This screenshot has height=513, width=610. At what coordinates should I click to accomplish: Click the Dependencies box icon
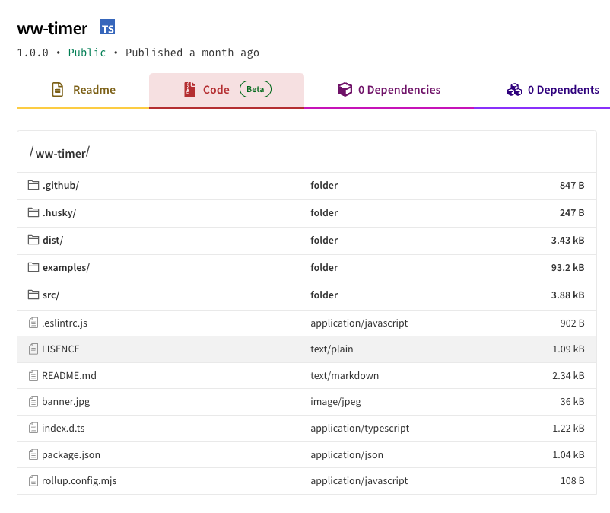point(345,90)
